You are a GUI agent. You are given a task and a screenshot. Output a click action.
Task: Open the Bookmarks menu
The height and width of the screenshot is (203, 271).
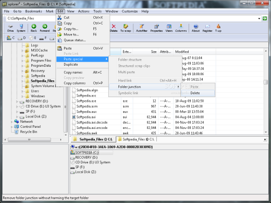pyautogui.click(x=33, y=11)
